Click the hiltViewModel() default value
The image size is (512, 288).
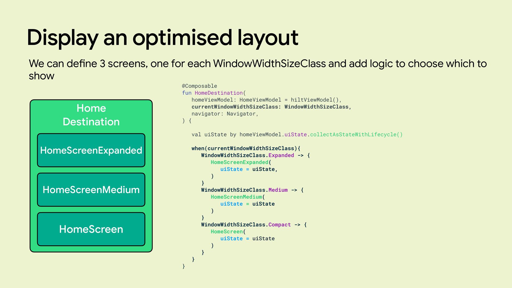point(314,100)
